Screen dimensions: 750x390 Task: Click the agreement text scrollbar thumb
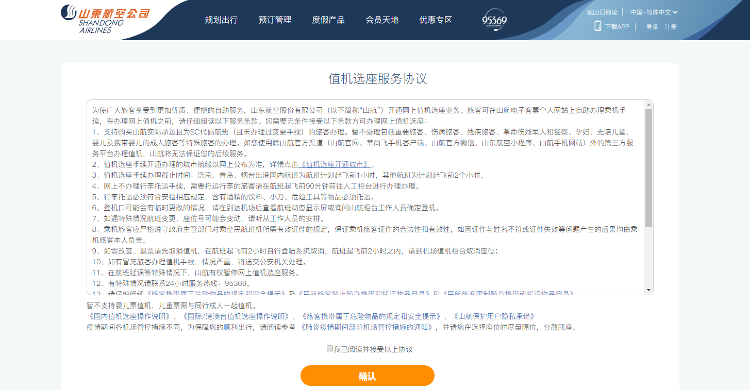tap(648, 168)
